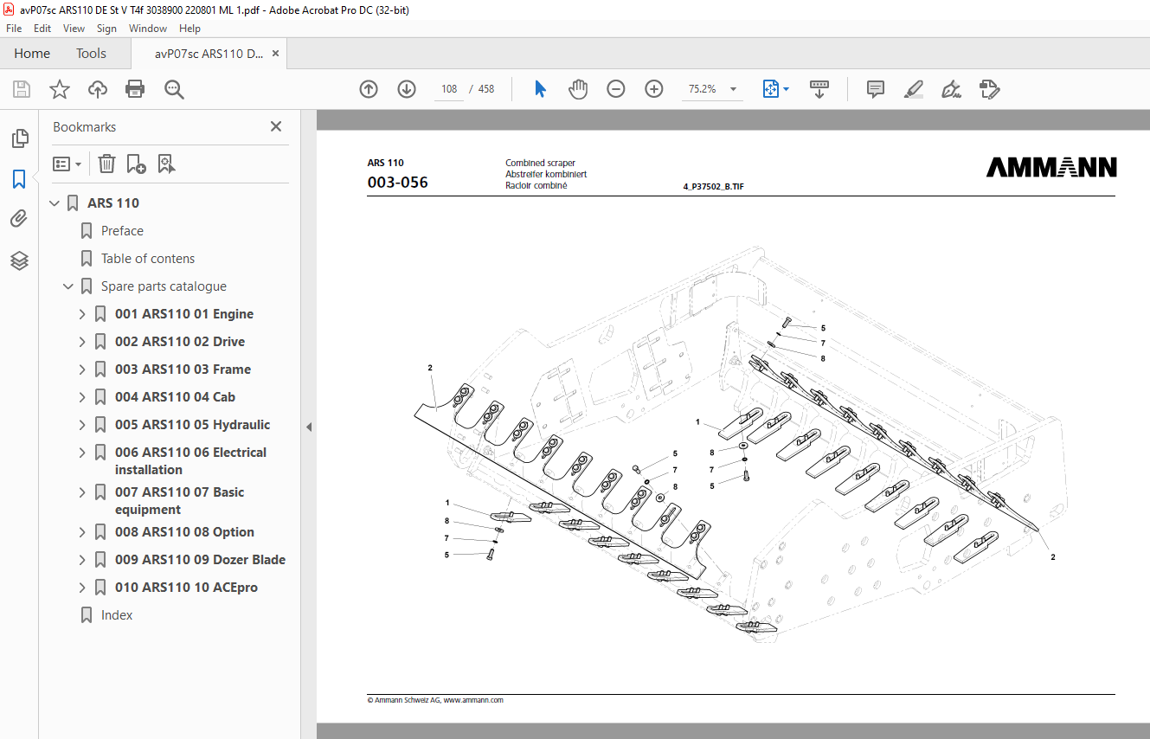The image size is (1150, 739).
Task: Click the New bookmark icon
Action: (x=136, y=164)
